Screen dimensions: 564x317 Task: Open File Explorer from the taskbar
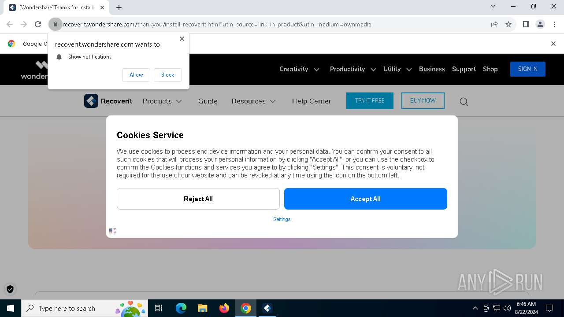pos(202,308)
